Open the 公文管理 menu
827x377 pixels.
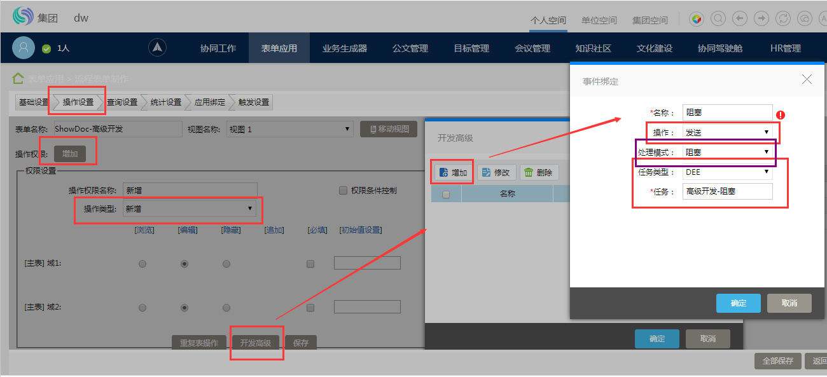tap(410, 48)
